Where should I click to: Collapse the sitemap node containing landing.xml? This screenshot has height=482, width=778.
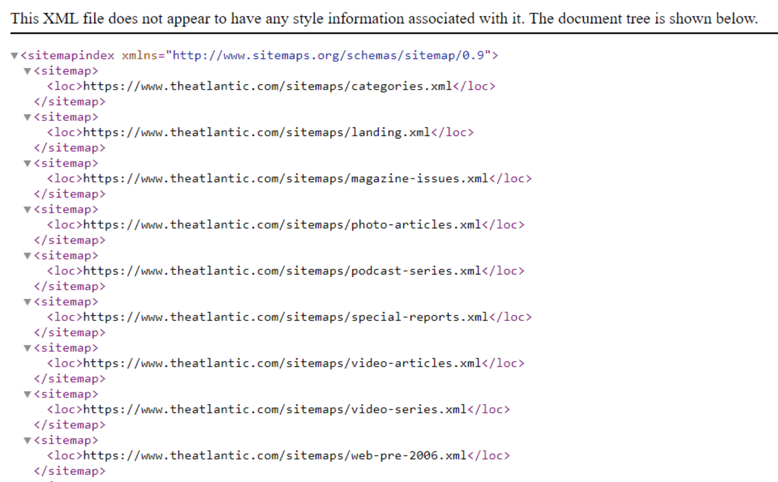tap(28, 117)
